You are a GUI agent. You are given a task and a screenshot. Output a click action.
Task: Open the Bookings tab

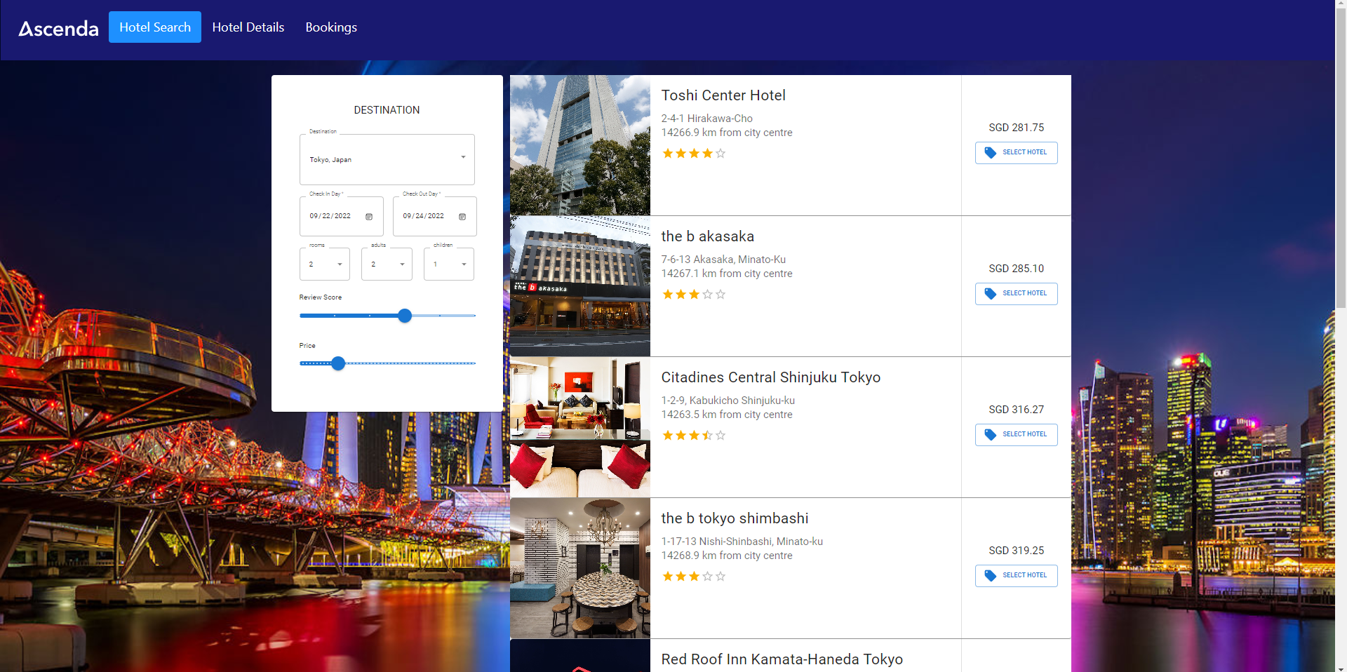click(331, 27)
